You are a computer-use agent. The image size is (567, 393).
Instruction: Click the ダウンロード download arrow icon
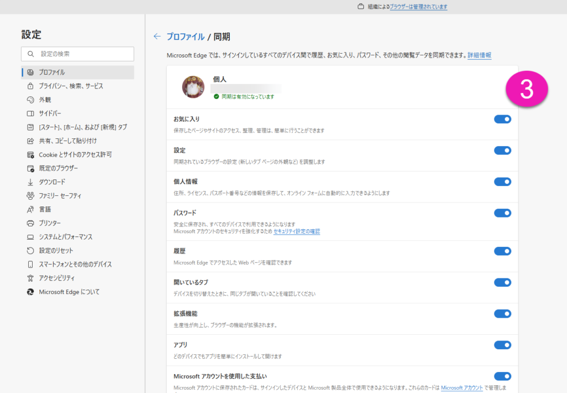point(30,182)
